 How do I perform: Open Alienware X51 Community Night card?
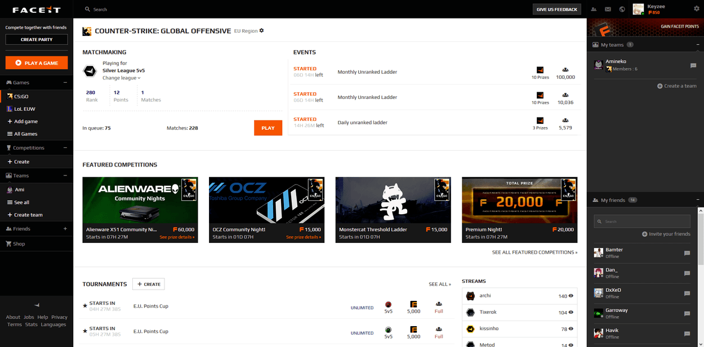point(140,210)
